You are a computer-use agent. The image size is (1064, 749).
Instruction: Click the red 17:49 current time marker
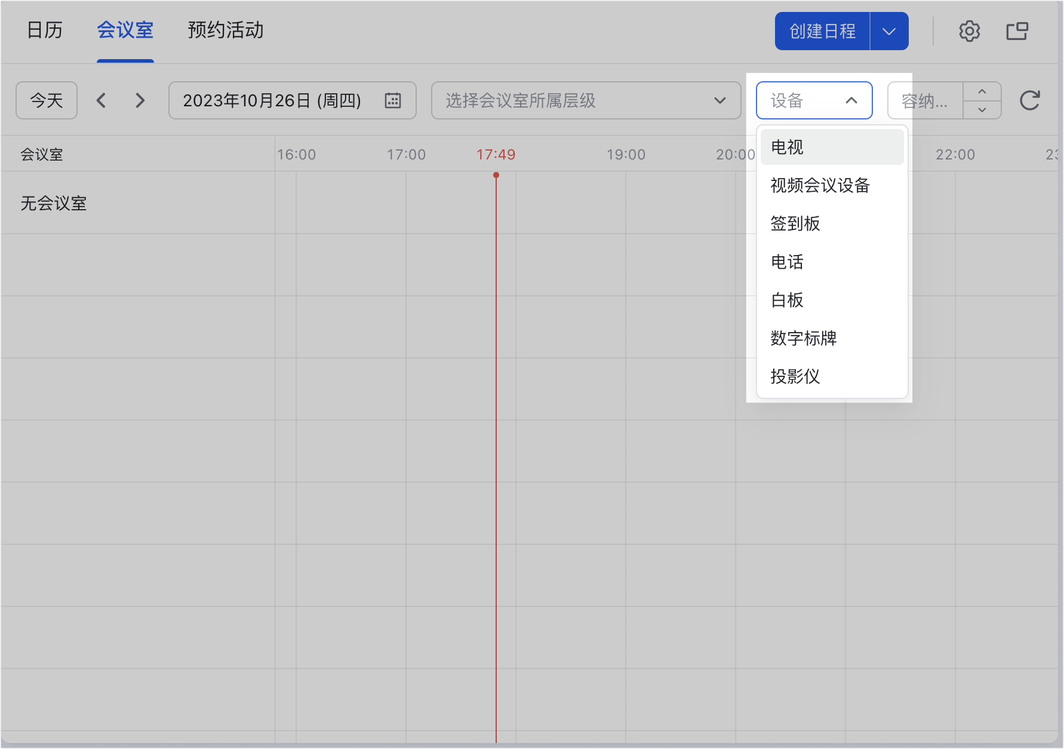(x=496, y=155)
